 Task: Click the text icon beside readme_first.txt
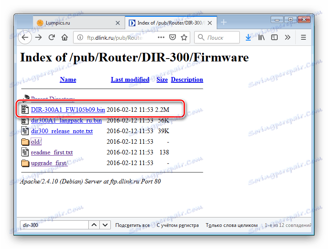coord(25,152)
